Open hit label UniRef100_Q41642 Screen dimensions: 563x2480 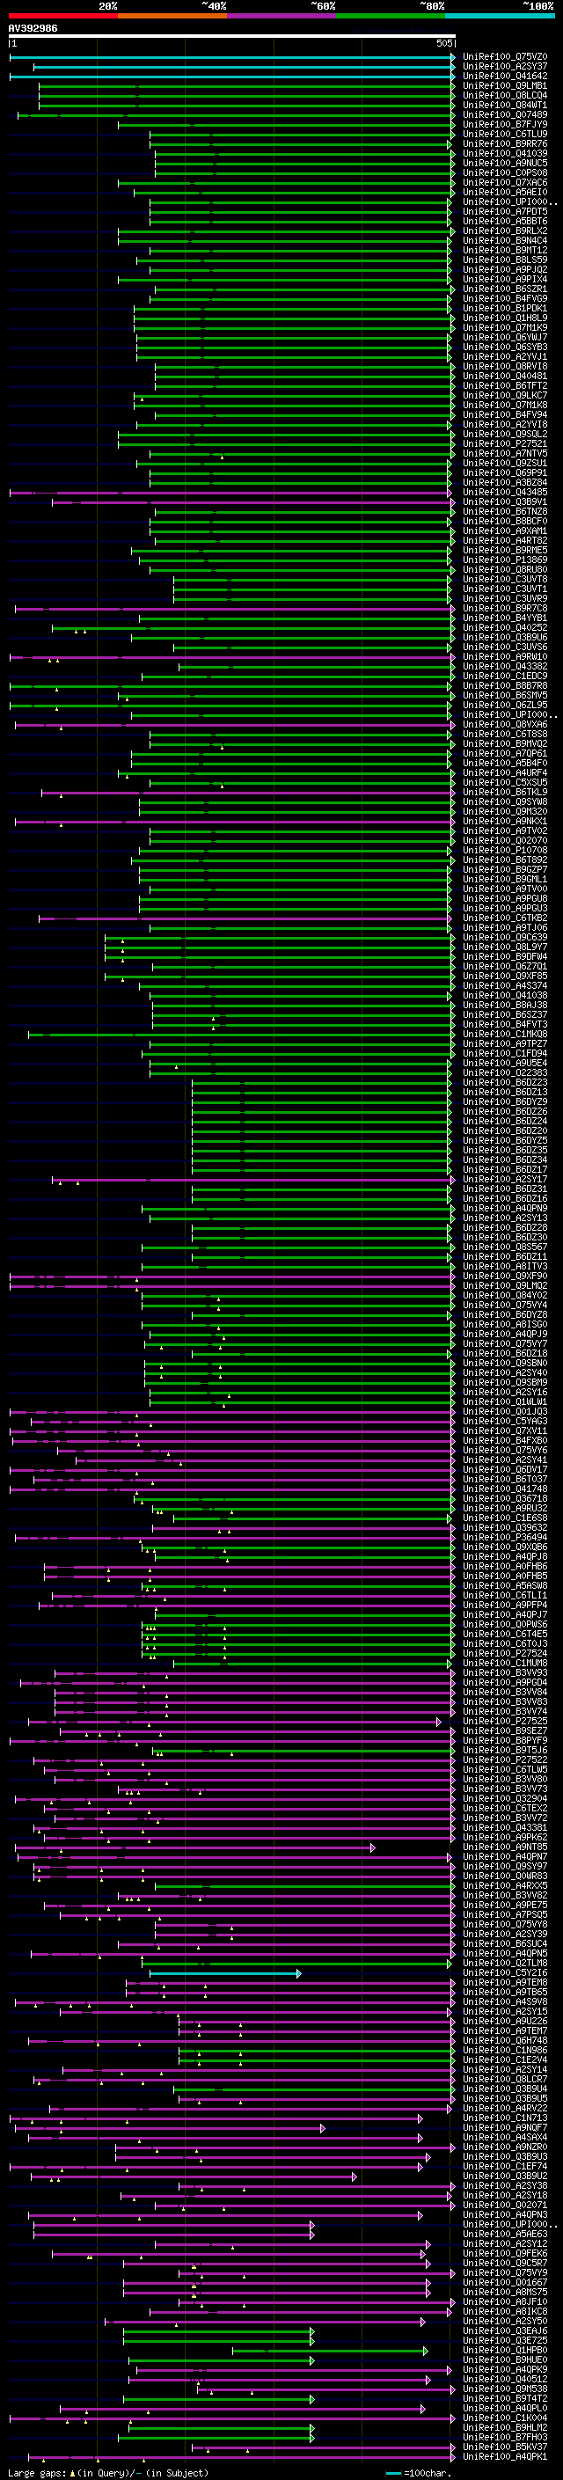point(505,76)
